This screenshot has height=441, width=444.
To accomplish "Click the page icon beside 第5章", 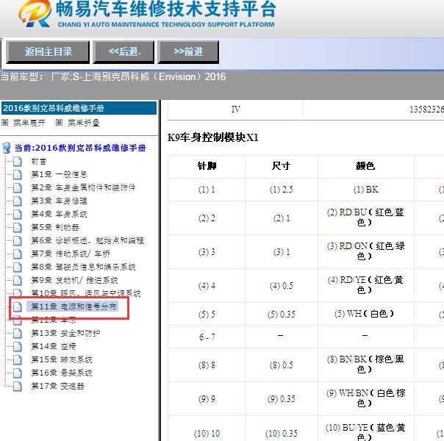I will click(x=17, y=227).
